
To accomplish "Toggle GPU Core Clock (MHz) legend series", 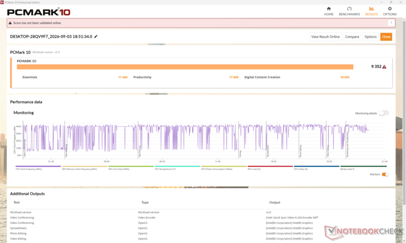I will (131, 168).
